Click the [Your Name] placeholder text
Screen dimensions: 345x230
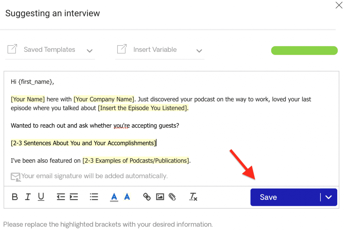(28, 99)
